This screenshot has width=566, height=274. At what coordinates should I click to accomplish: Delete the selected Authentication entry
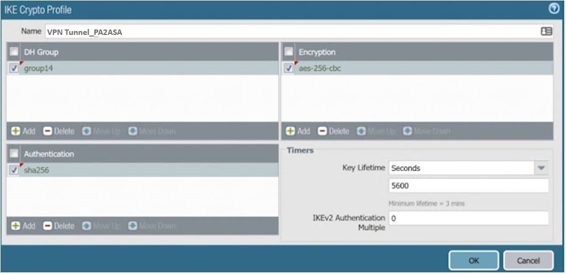click(x=59, y=225)
